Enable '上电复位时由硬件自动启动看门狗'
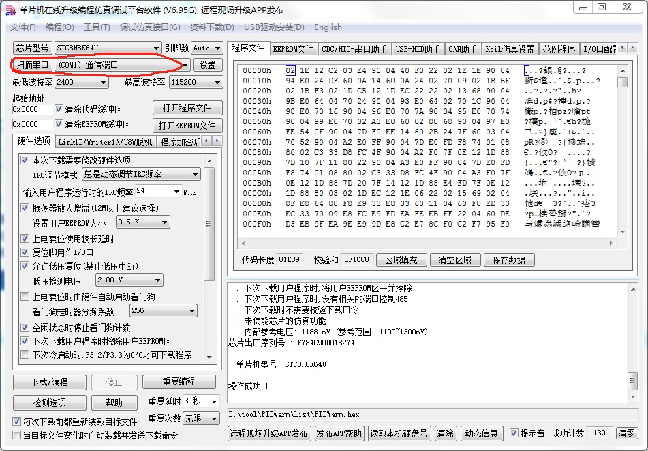 click(x=25, y=297)
